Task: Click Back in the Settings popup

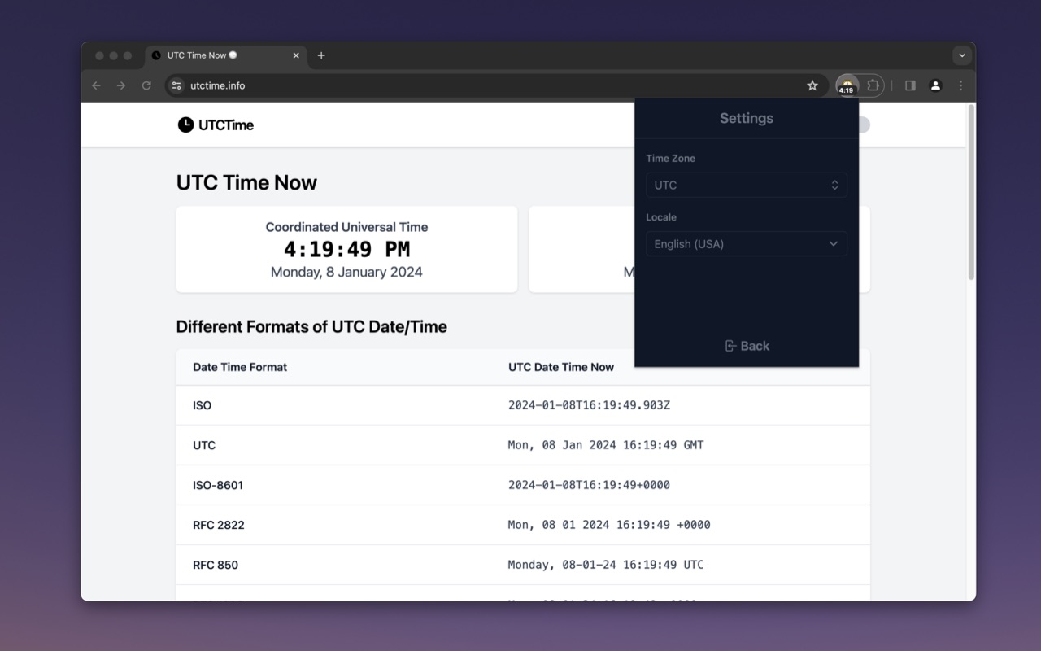Action: point(747,346)
